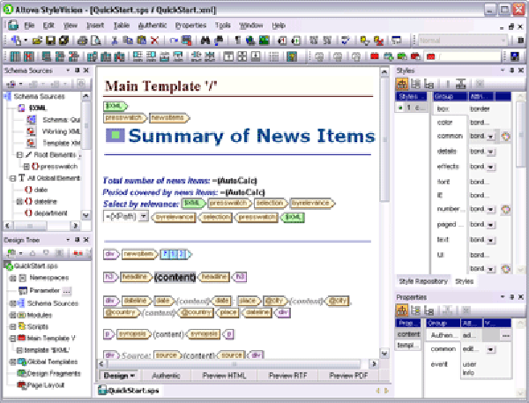Click inside the XPath input field
The width and height of the screenshot is (529, 403).
click(x=121, y=216)
